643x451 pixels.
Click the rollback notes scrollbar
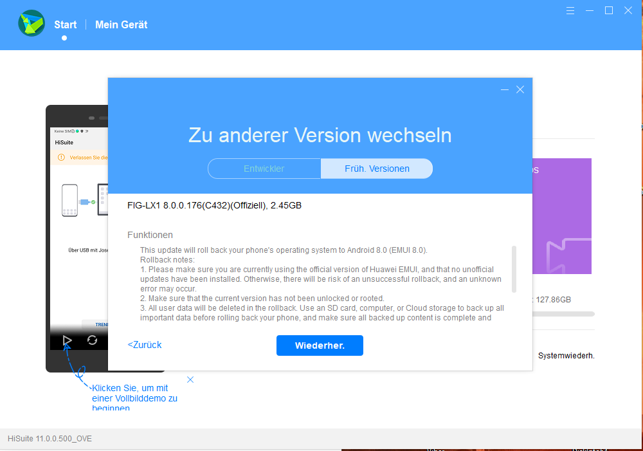pyautogui.click(x=514, y=269)
